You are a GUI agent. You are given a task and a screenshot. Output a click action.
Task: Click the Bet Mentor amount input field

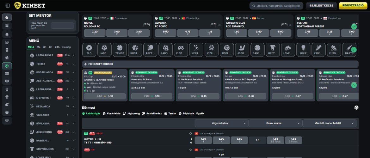pos(62,26)
